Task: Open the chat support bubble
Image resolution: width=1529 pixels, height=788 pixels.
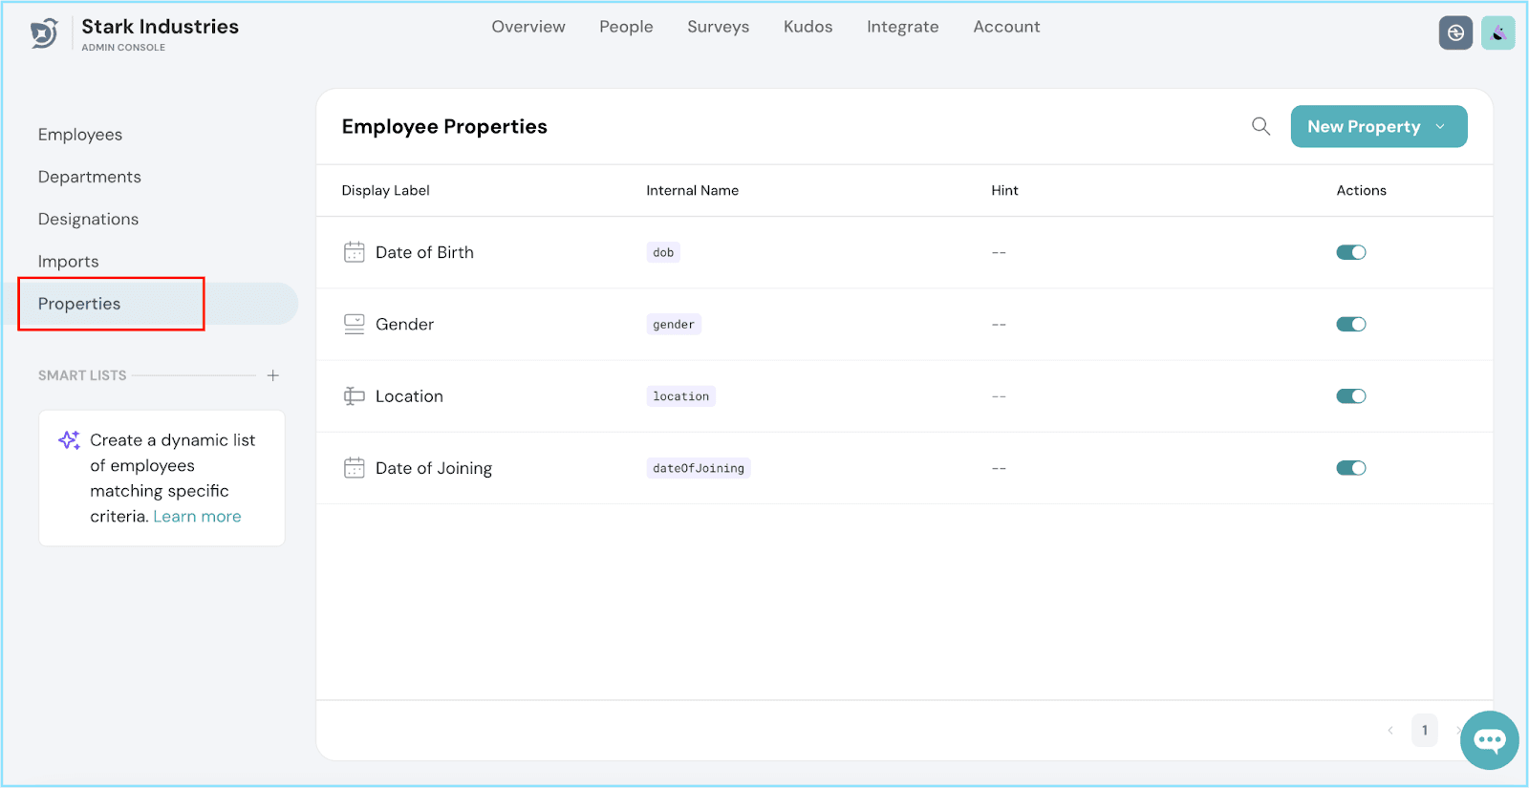Action: click(1489, 739)
